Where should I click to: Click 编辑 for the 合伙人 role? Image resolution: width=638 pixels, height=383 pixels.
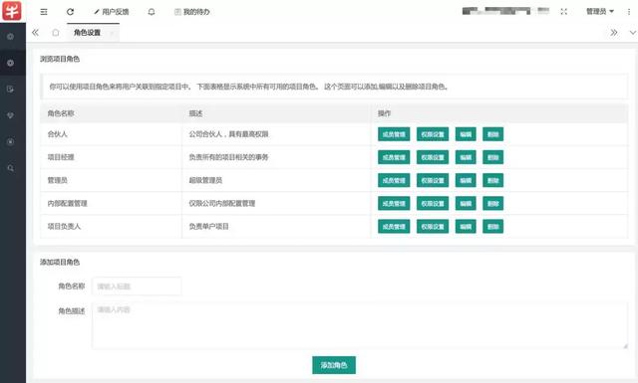point(466,134)
